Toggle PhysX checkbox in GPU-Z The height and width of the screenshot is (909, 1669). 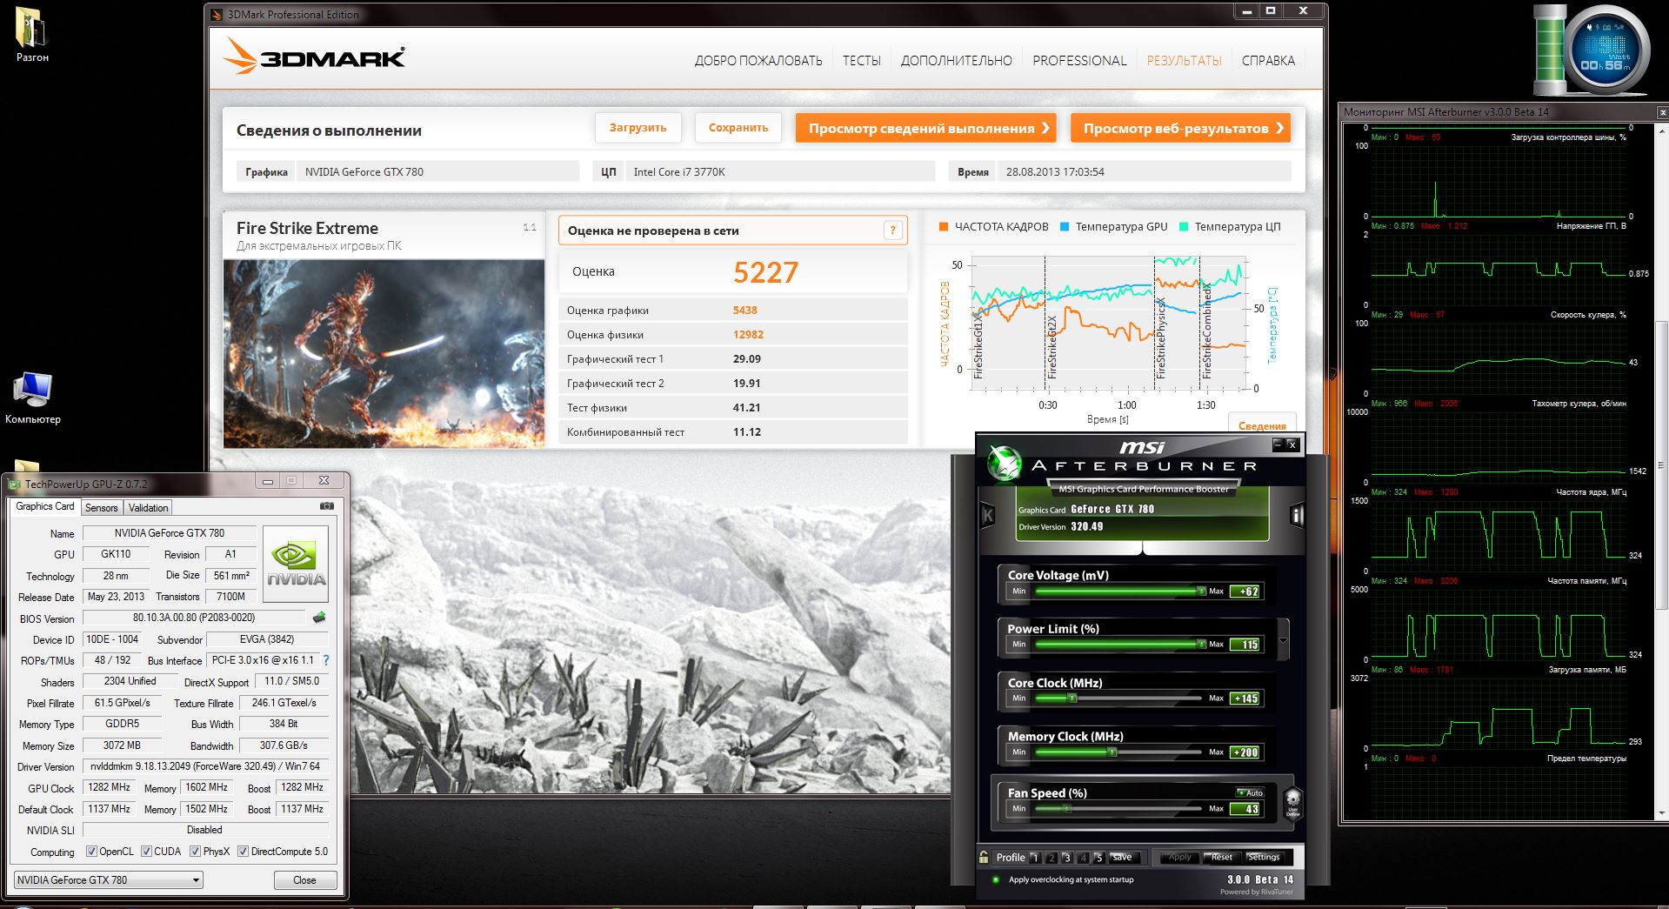coord(195,852)
